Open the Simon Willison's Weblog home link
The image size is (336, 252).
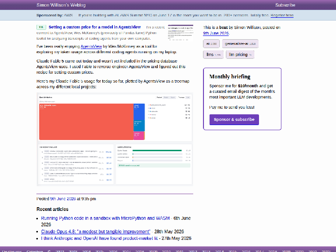(61, 5)
